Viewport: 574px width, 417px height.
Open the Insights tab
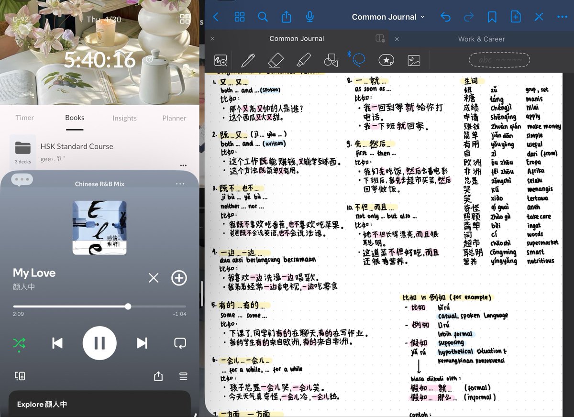click(124, 118)
